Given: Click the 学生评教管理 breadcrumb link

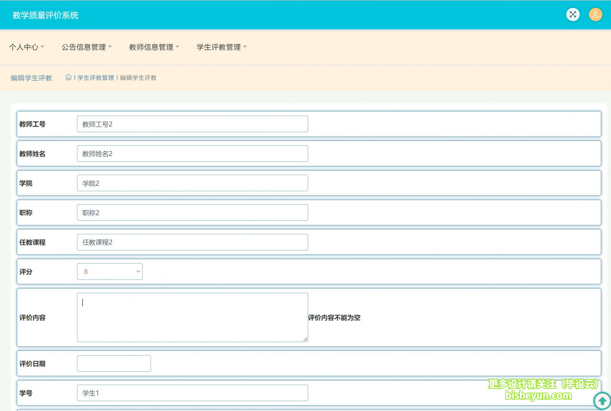Looking at the screenshot, I should pos(96,78).
